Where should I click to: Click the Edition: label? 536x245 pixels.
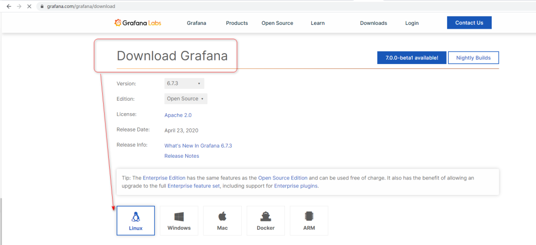pyautogui.click(x=126, y=99)
